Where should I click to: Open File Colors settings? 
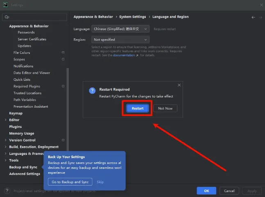point(22,53)
